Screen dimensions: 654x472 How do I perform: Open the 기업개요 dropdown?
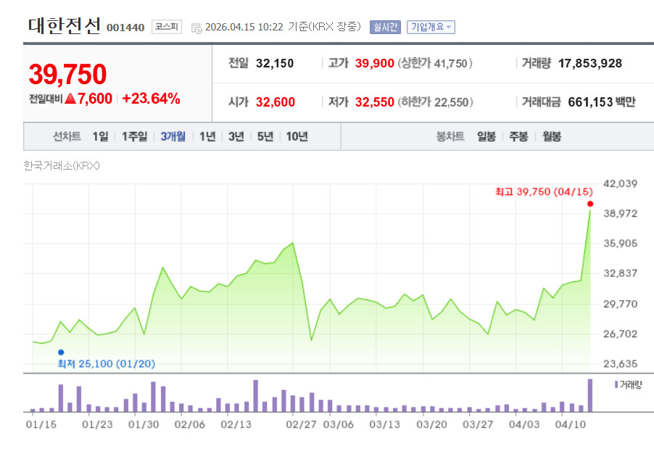point(431,27)
